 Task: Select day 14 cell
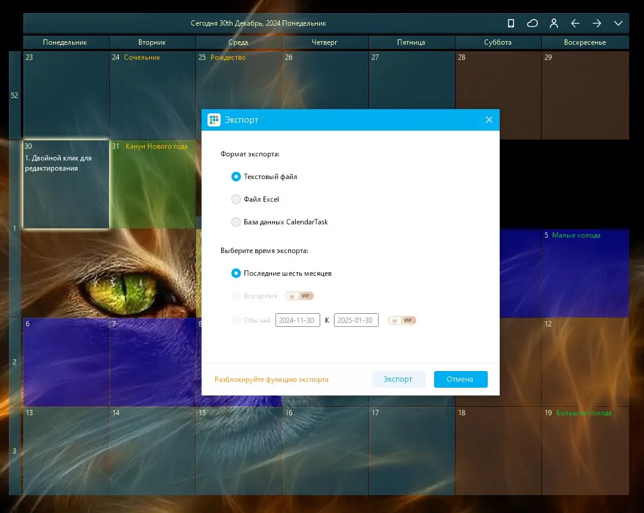click(153, 450)
